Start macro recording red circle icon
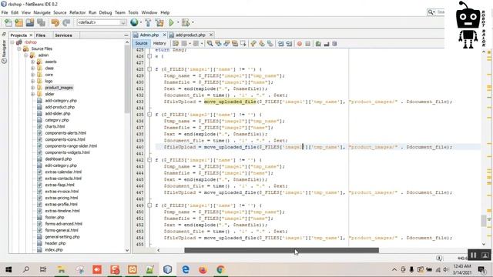493x277 pixels. pyautogui.click(x=300, y=44)
